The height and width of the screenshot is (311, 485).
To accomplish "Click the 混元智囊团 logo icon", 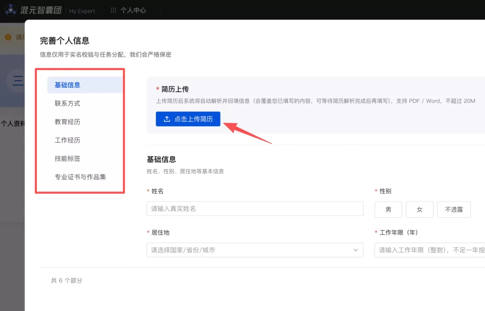I will (11, 9).
